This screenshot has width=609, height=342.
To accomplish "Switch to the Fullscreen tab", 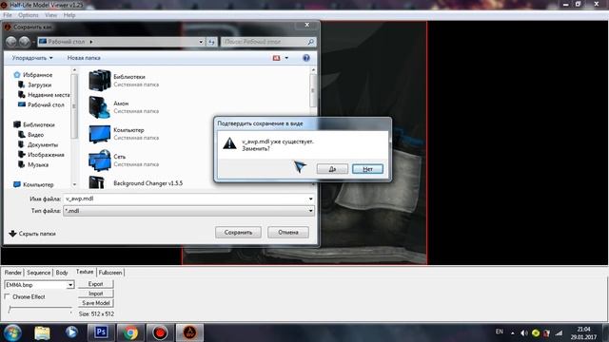I will pyautogui.click(x=110, y=273).
